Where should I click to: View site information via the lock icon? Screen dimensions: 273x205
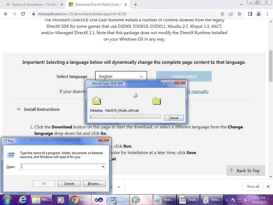coord(34,14)
